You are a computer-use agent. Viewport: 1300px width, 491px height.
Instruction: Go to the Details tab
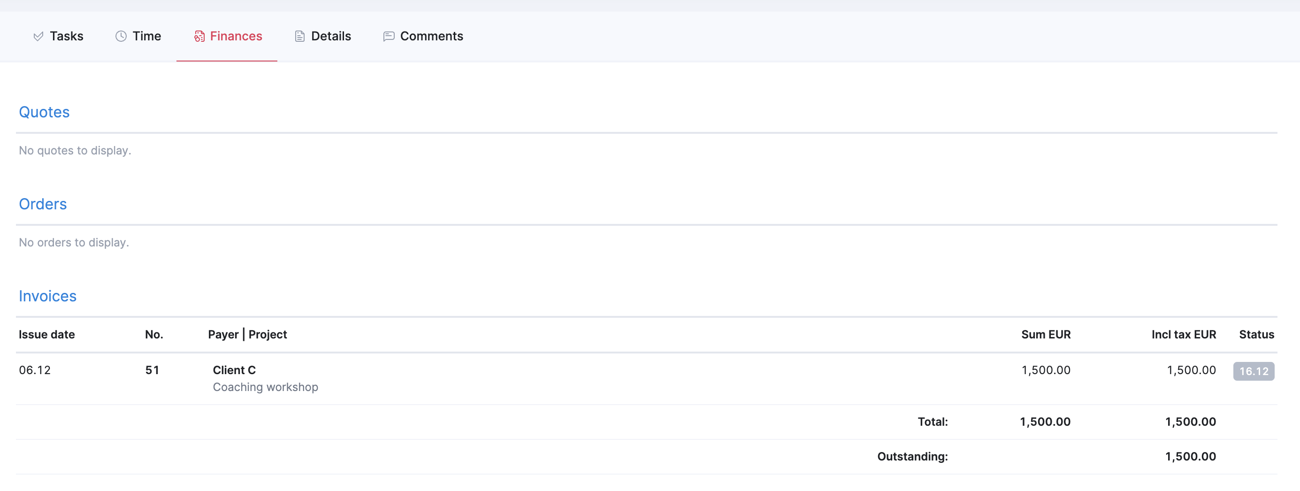tap(323, 36)
